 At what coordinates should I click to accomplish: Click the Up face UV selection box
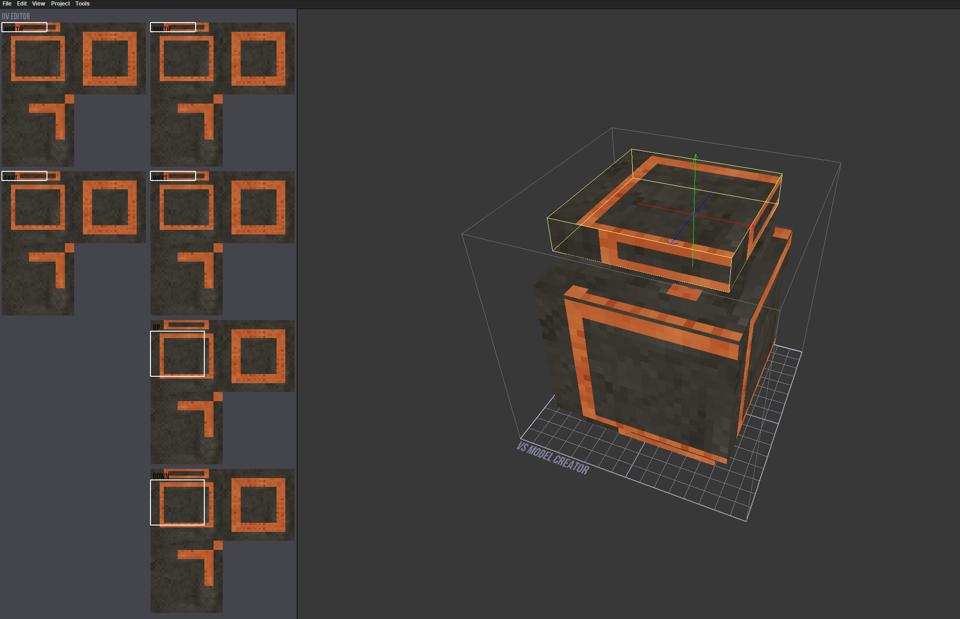tap(177, 354)
